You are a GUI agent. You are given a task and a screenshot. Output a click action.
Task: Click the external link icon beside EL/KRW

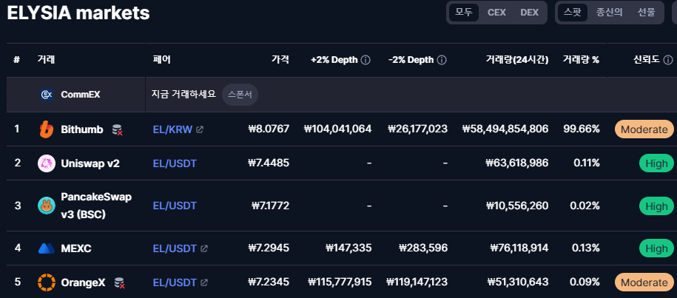[200, 129]
